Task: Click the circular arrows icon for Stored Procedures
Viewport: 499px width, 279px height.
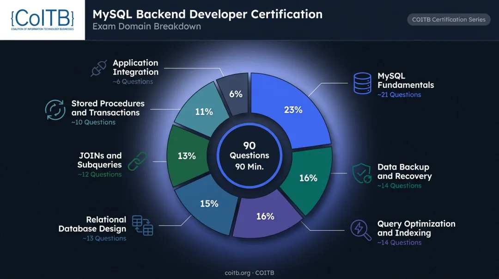Action: click(55, 110)
